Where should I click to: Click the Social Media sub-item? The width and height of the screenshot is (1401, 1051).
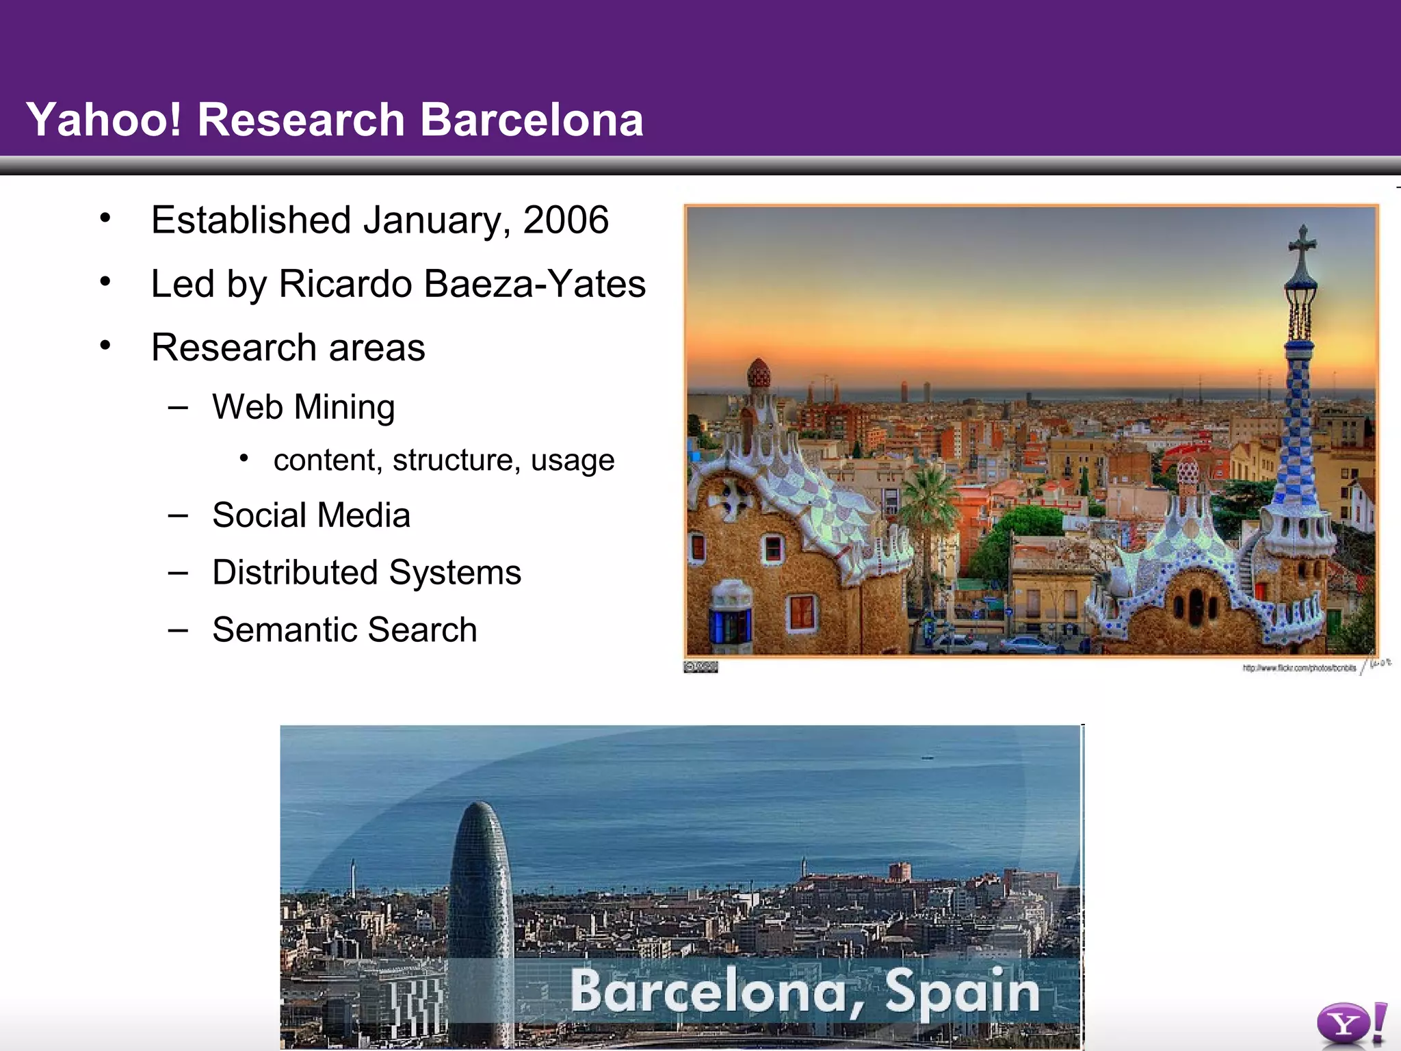tap(311, 515)
